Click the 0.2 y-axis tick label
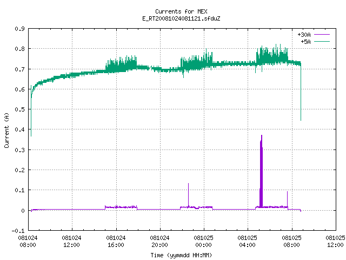Viewport: 346px width, 260px height. 19,170
